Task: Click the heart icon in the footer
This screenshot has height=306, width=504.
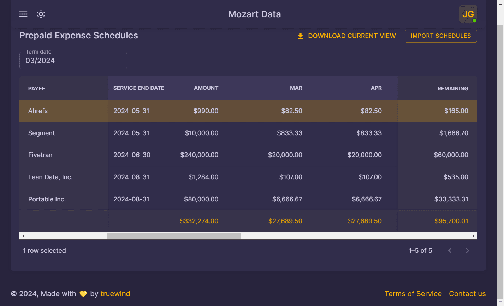Action: click(x=83, y=293)
